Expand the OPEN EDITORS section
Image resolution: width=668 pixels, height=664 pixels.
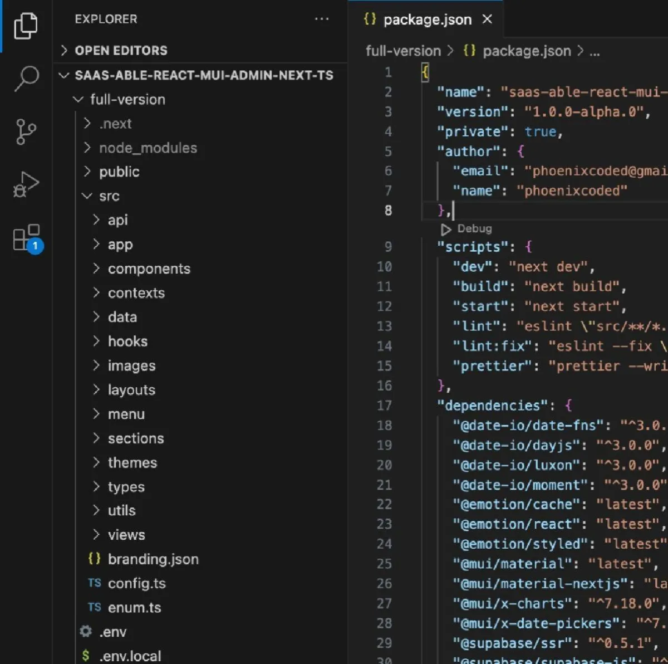121,51
